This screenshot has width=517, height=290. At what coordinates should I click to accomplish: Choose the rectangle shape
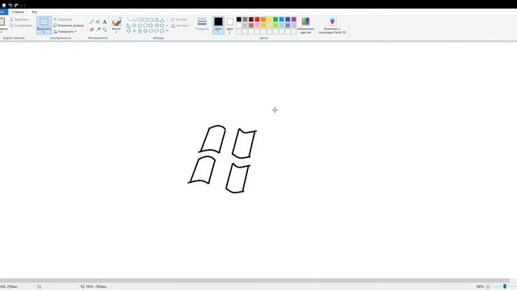click(145, 19)
